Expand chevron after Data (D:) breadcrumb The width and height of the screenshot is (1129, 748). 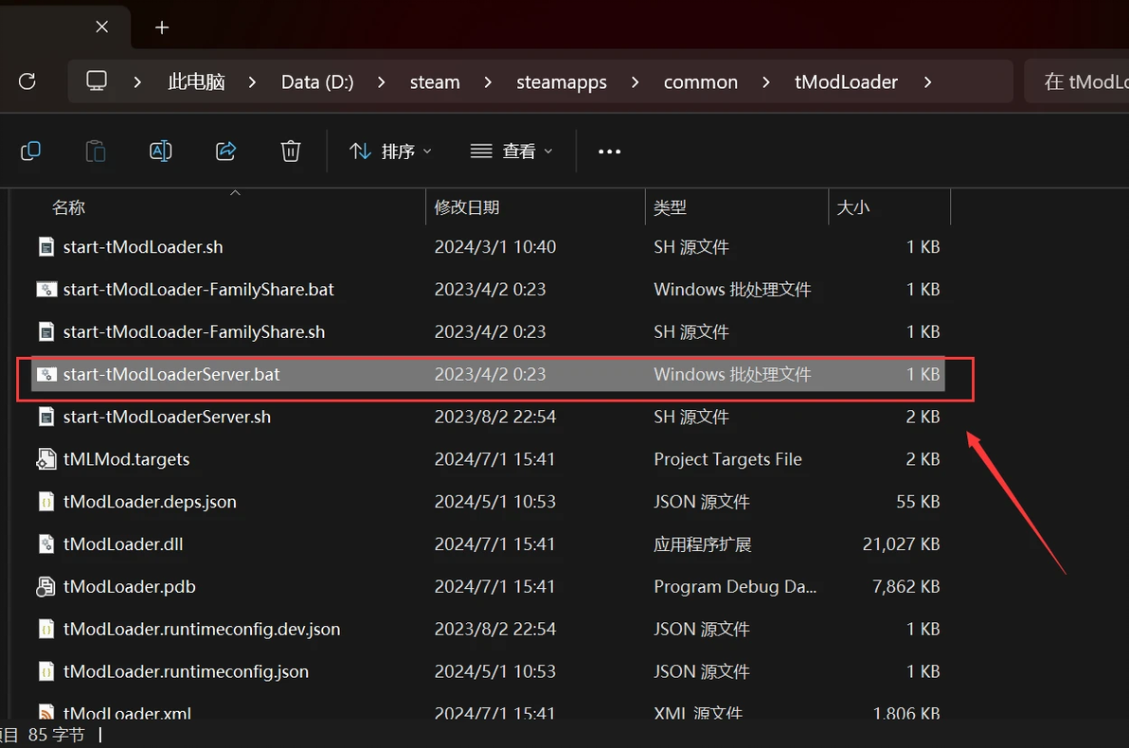pyautogui.click(x=382, y=82)
